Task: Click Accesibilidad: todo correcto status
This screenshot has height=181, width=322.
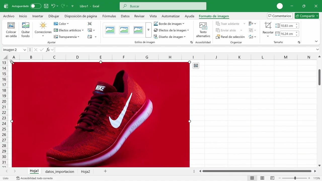Action: [x=34, y=178]
